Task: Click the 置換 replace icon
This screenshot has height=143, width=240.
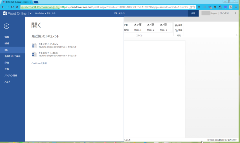Action: (176, 30)
